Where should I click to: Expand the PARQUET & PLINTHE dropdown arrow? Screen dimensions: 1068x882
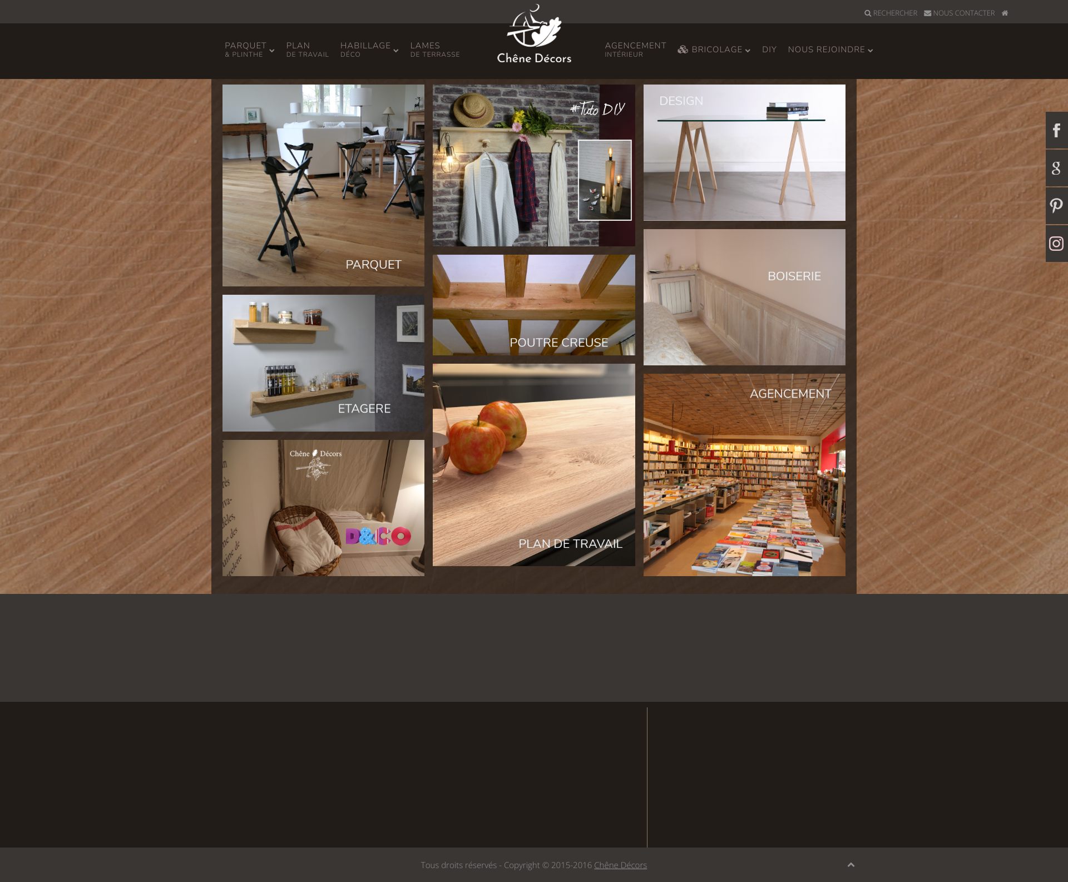click(271, 51)
